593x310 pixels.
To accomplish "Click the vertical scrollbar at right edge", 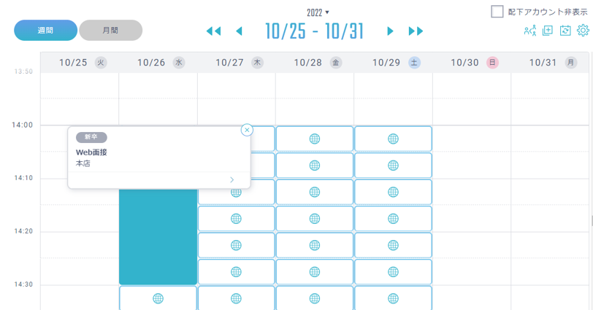I will 592,220.
